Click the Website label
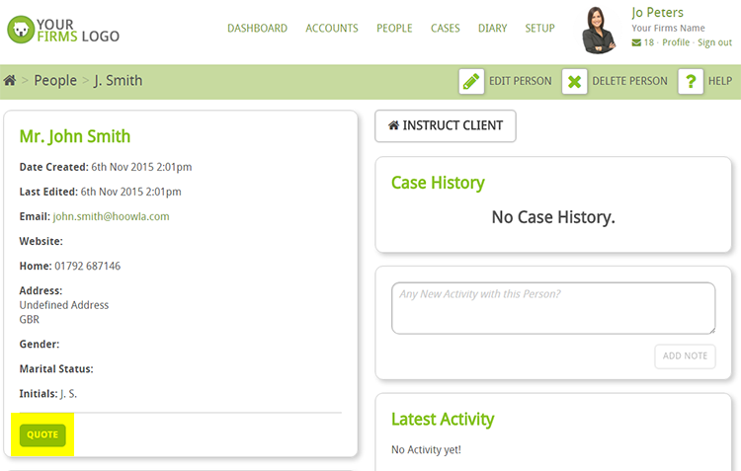The image size is (741, 471). (41, 241)
